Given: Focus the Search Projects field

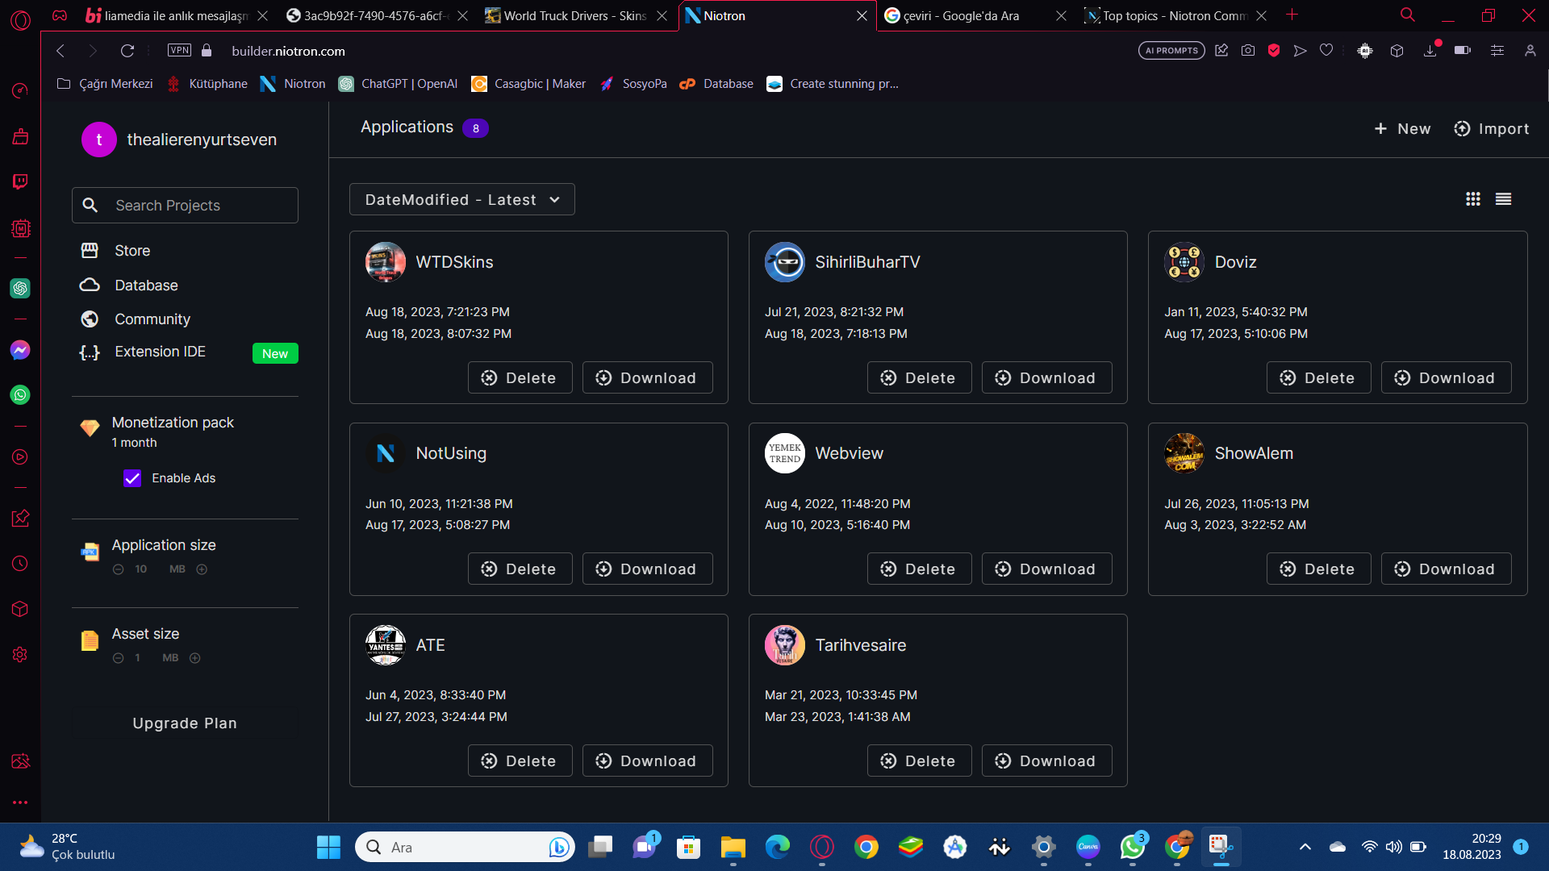Looking at the screenshot, I should point(185,206).
